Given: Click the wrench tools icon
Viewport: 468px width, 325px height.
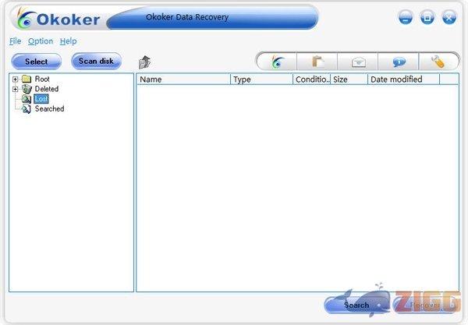Looking at the screenshot, I should 438,62.
